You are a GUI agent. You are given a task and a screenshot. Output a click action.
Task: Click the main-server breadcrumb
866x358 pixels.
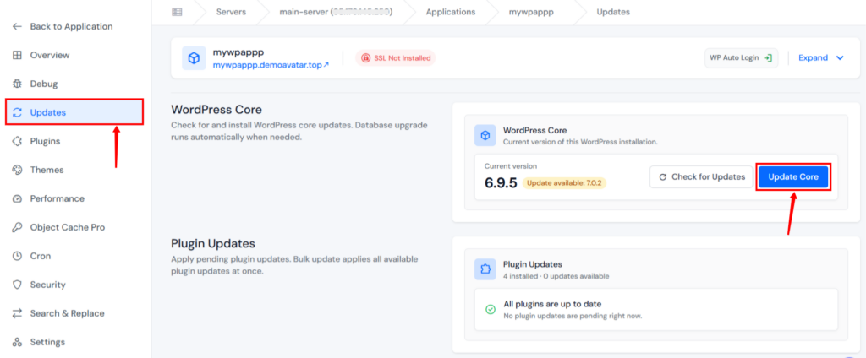pyautogui.click(x=337, y=12)
